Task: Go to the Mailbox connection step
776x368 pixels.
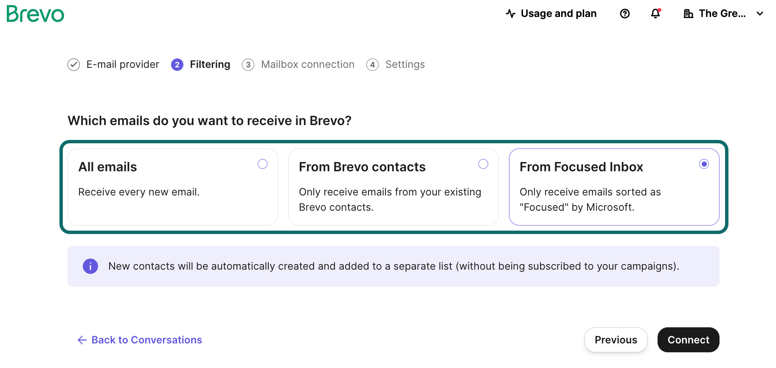Action: 307,64
